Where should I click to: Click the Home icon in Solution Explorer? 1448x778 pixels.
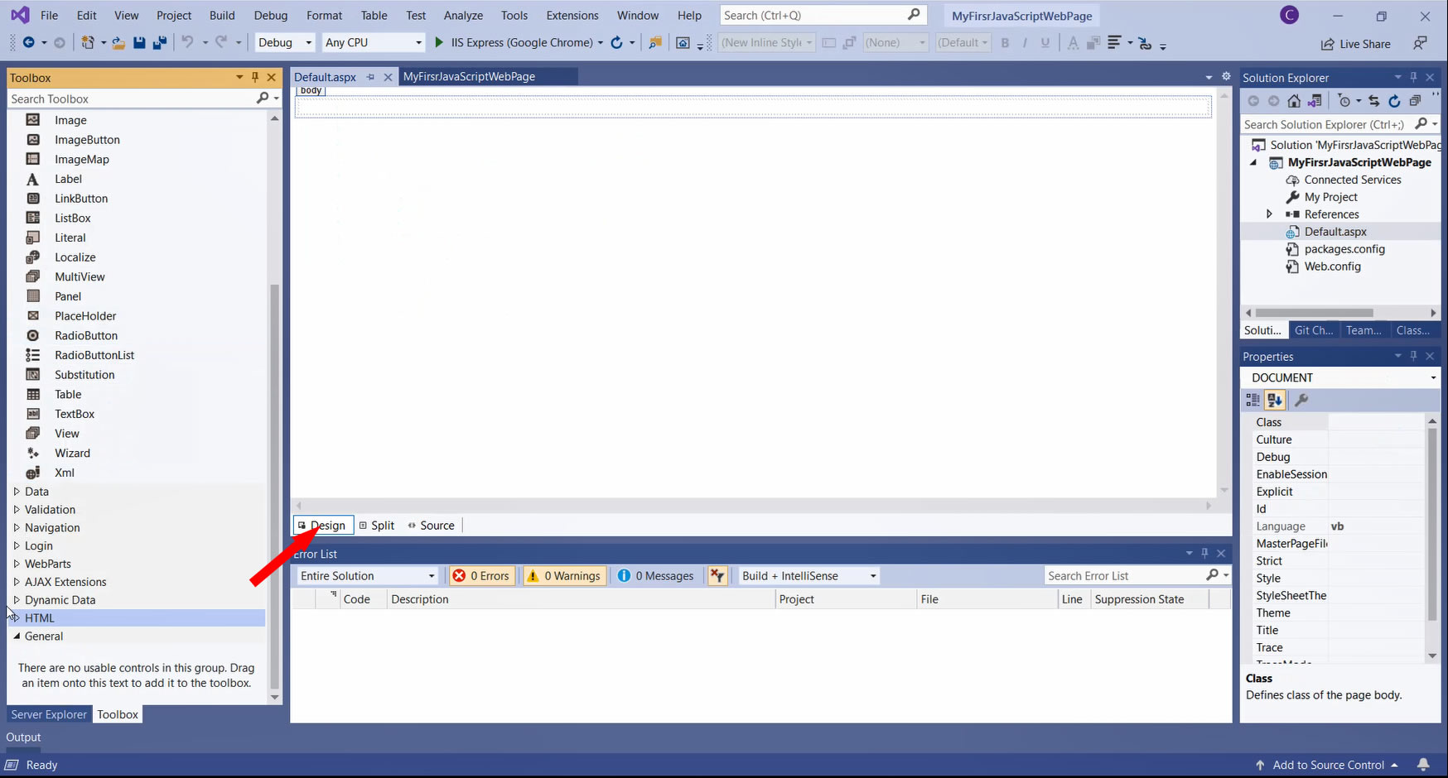click(1294, 101)
